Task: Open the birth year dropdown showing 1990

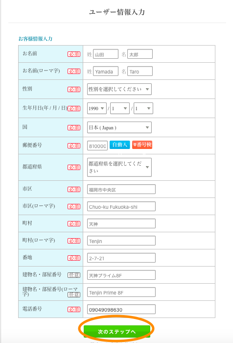Action: (x=97, y=108)
